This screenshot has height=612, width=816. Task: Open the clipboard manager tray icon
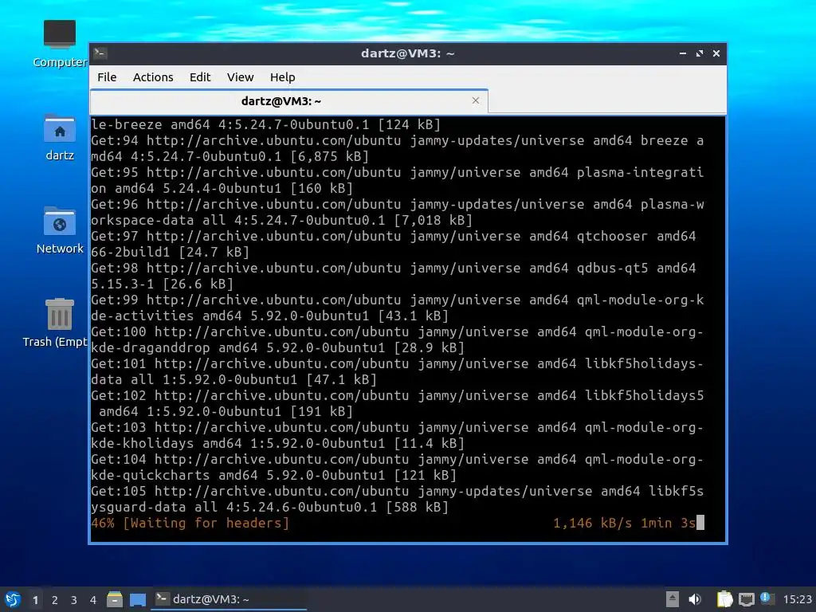pyautogui.click(x=724, y=599)
